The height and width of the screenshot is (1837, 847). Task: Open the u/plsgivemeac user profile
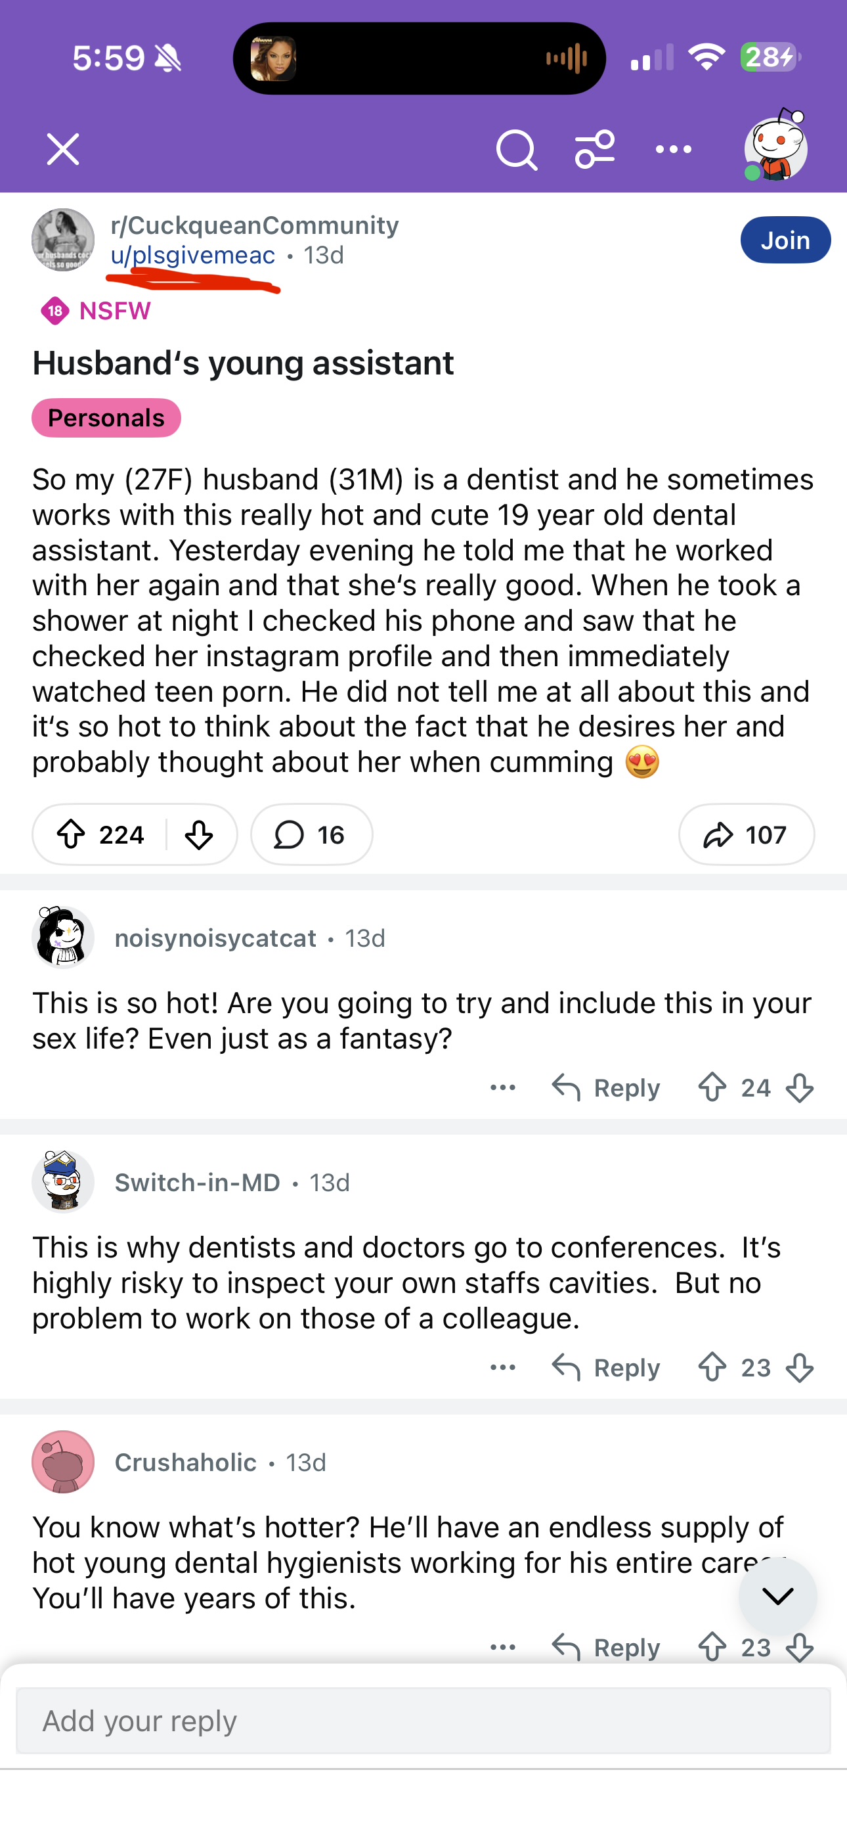pos(192,256)
